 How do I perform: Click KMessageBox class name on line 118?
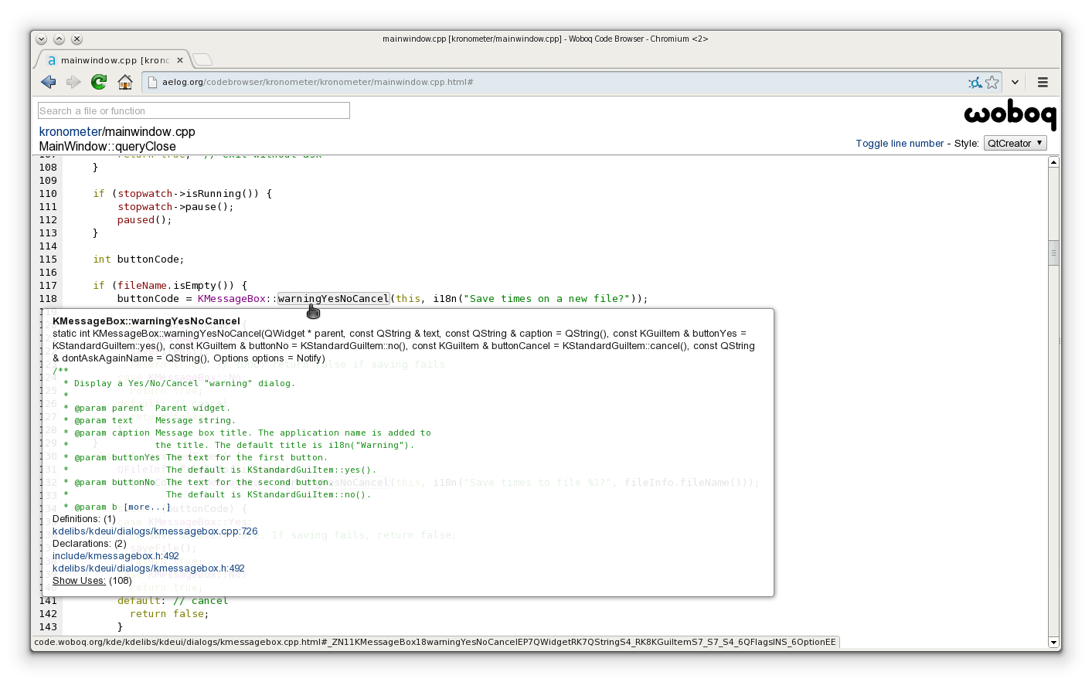[x=232, y=299]
